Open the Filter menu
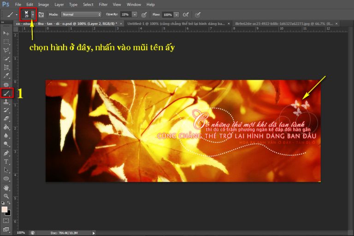This screenshot has height=236, width=354. point(103,4)
